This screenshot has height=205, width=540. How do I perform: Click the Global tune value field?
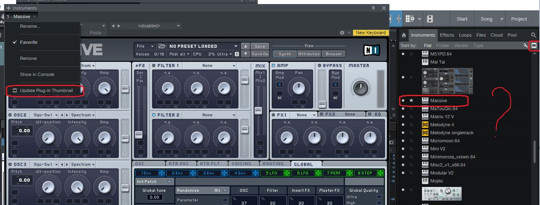tap(155, 197)
